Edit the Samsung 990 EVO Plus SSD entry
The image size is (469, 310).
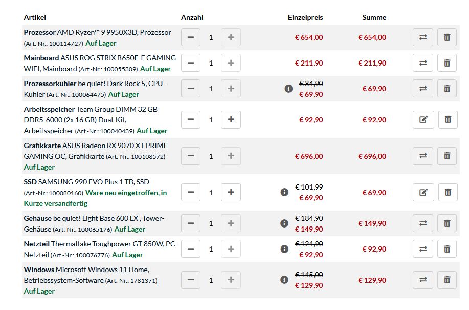pos(423,192)
